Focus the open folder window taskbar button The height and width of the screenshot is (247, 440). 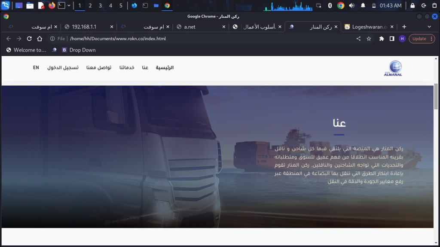(x=156, y=5)
